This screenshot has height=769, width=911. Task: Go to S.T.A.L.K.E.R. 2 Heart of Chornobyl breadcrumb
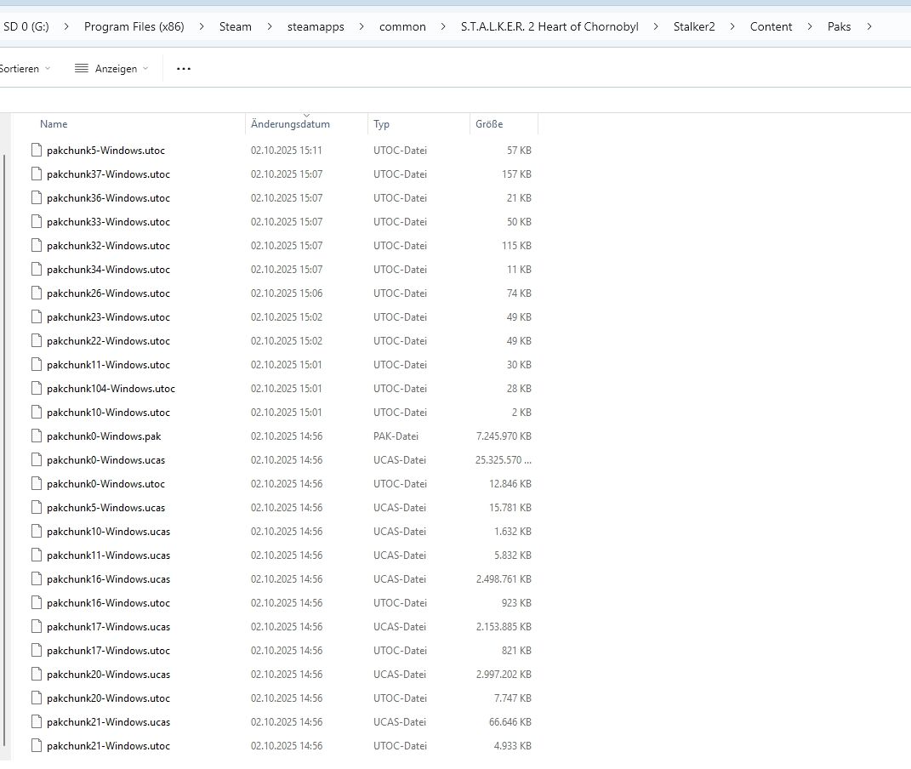click(x=549, y=26)
